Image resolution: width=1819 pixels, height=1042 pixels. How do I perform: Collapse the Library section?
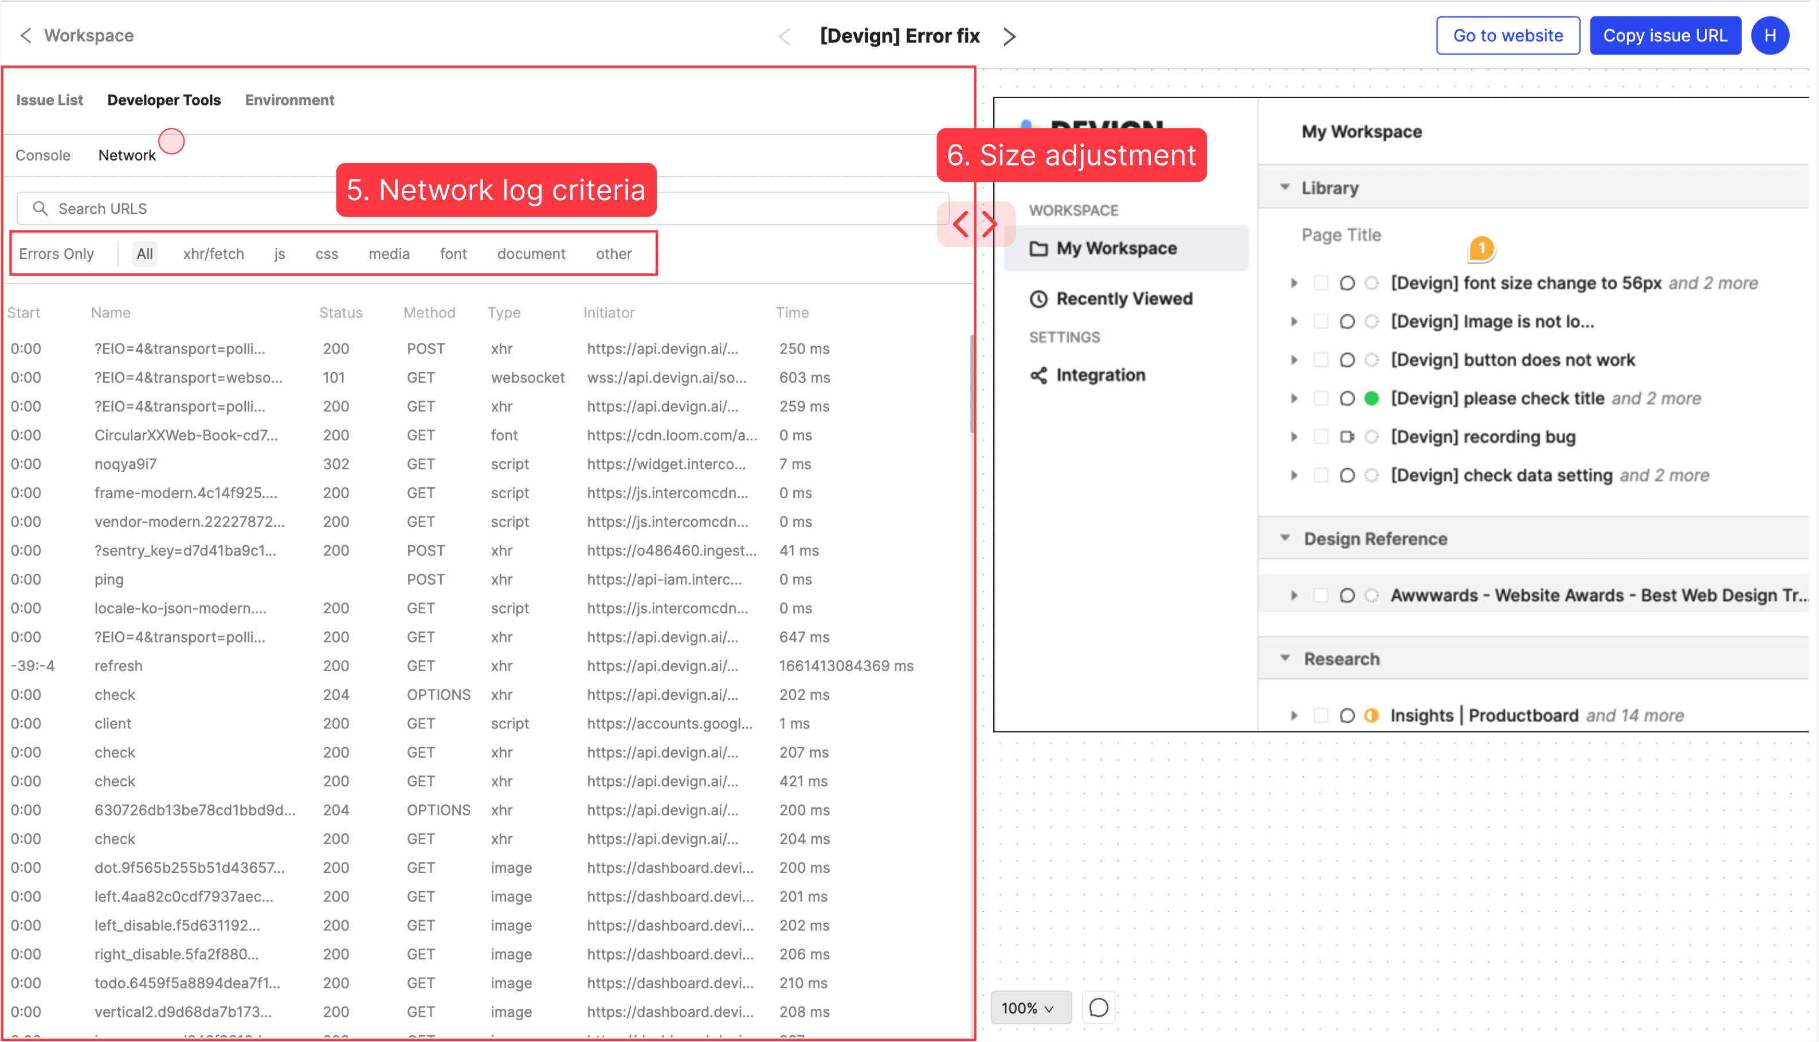click(x=1285, y=187)
